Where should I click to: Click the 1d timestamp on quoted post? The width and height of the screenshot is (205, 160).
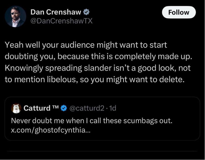[112, 108]
